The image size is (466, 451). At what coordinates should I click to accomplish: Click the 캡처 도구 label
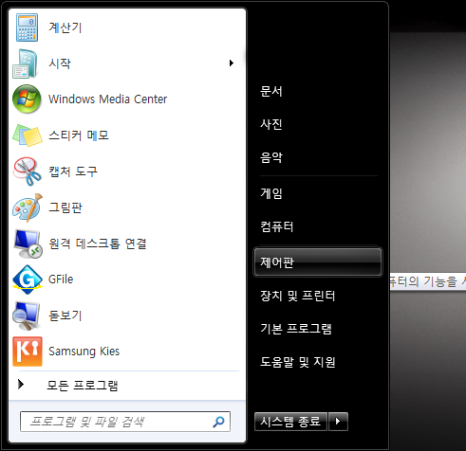click(73, 171)
